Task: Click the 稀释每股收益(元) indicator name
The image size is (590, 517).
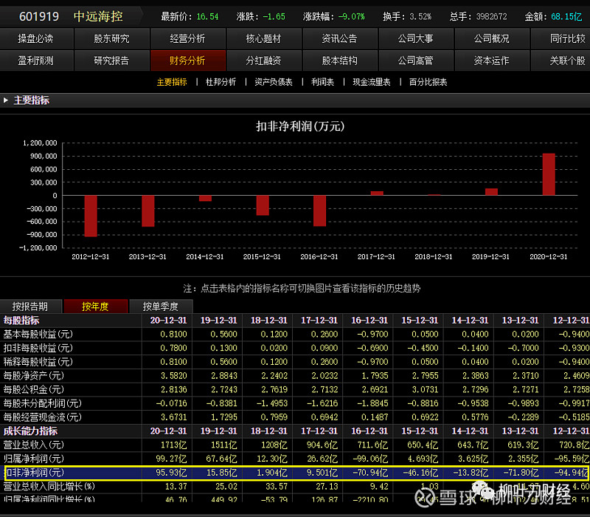Action: click(38, 362)
